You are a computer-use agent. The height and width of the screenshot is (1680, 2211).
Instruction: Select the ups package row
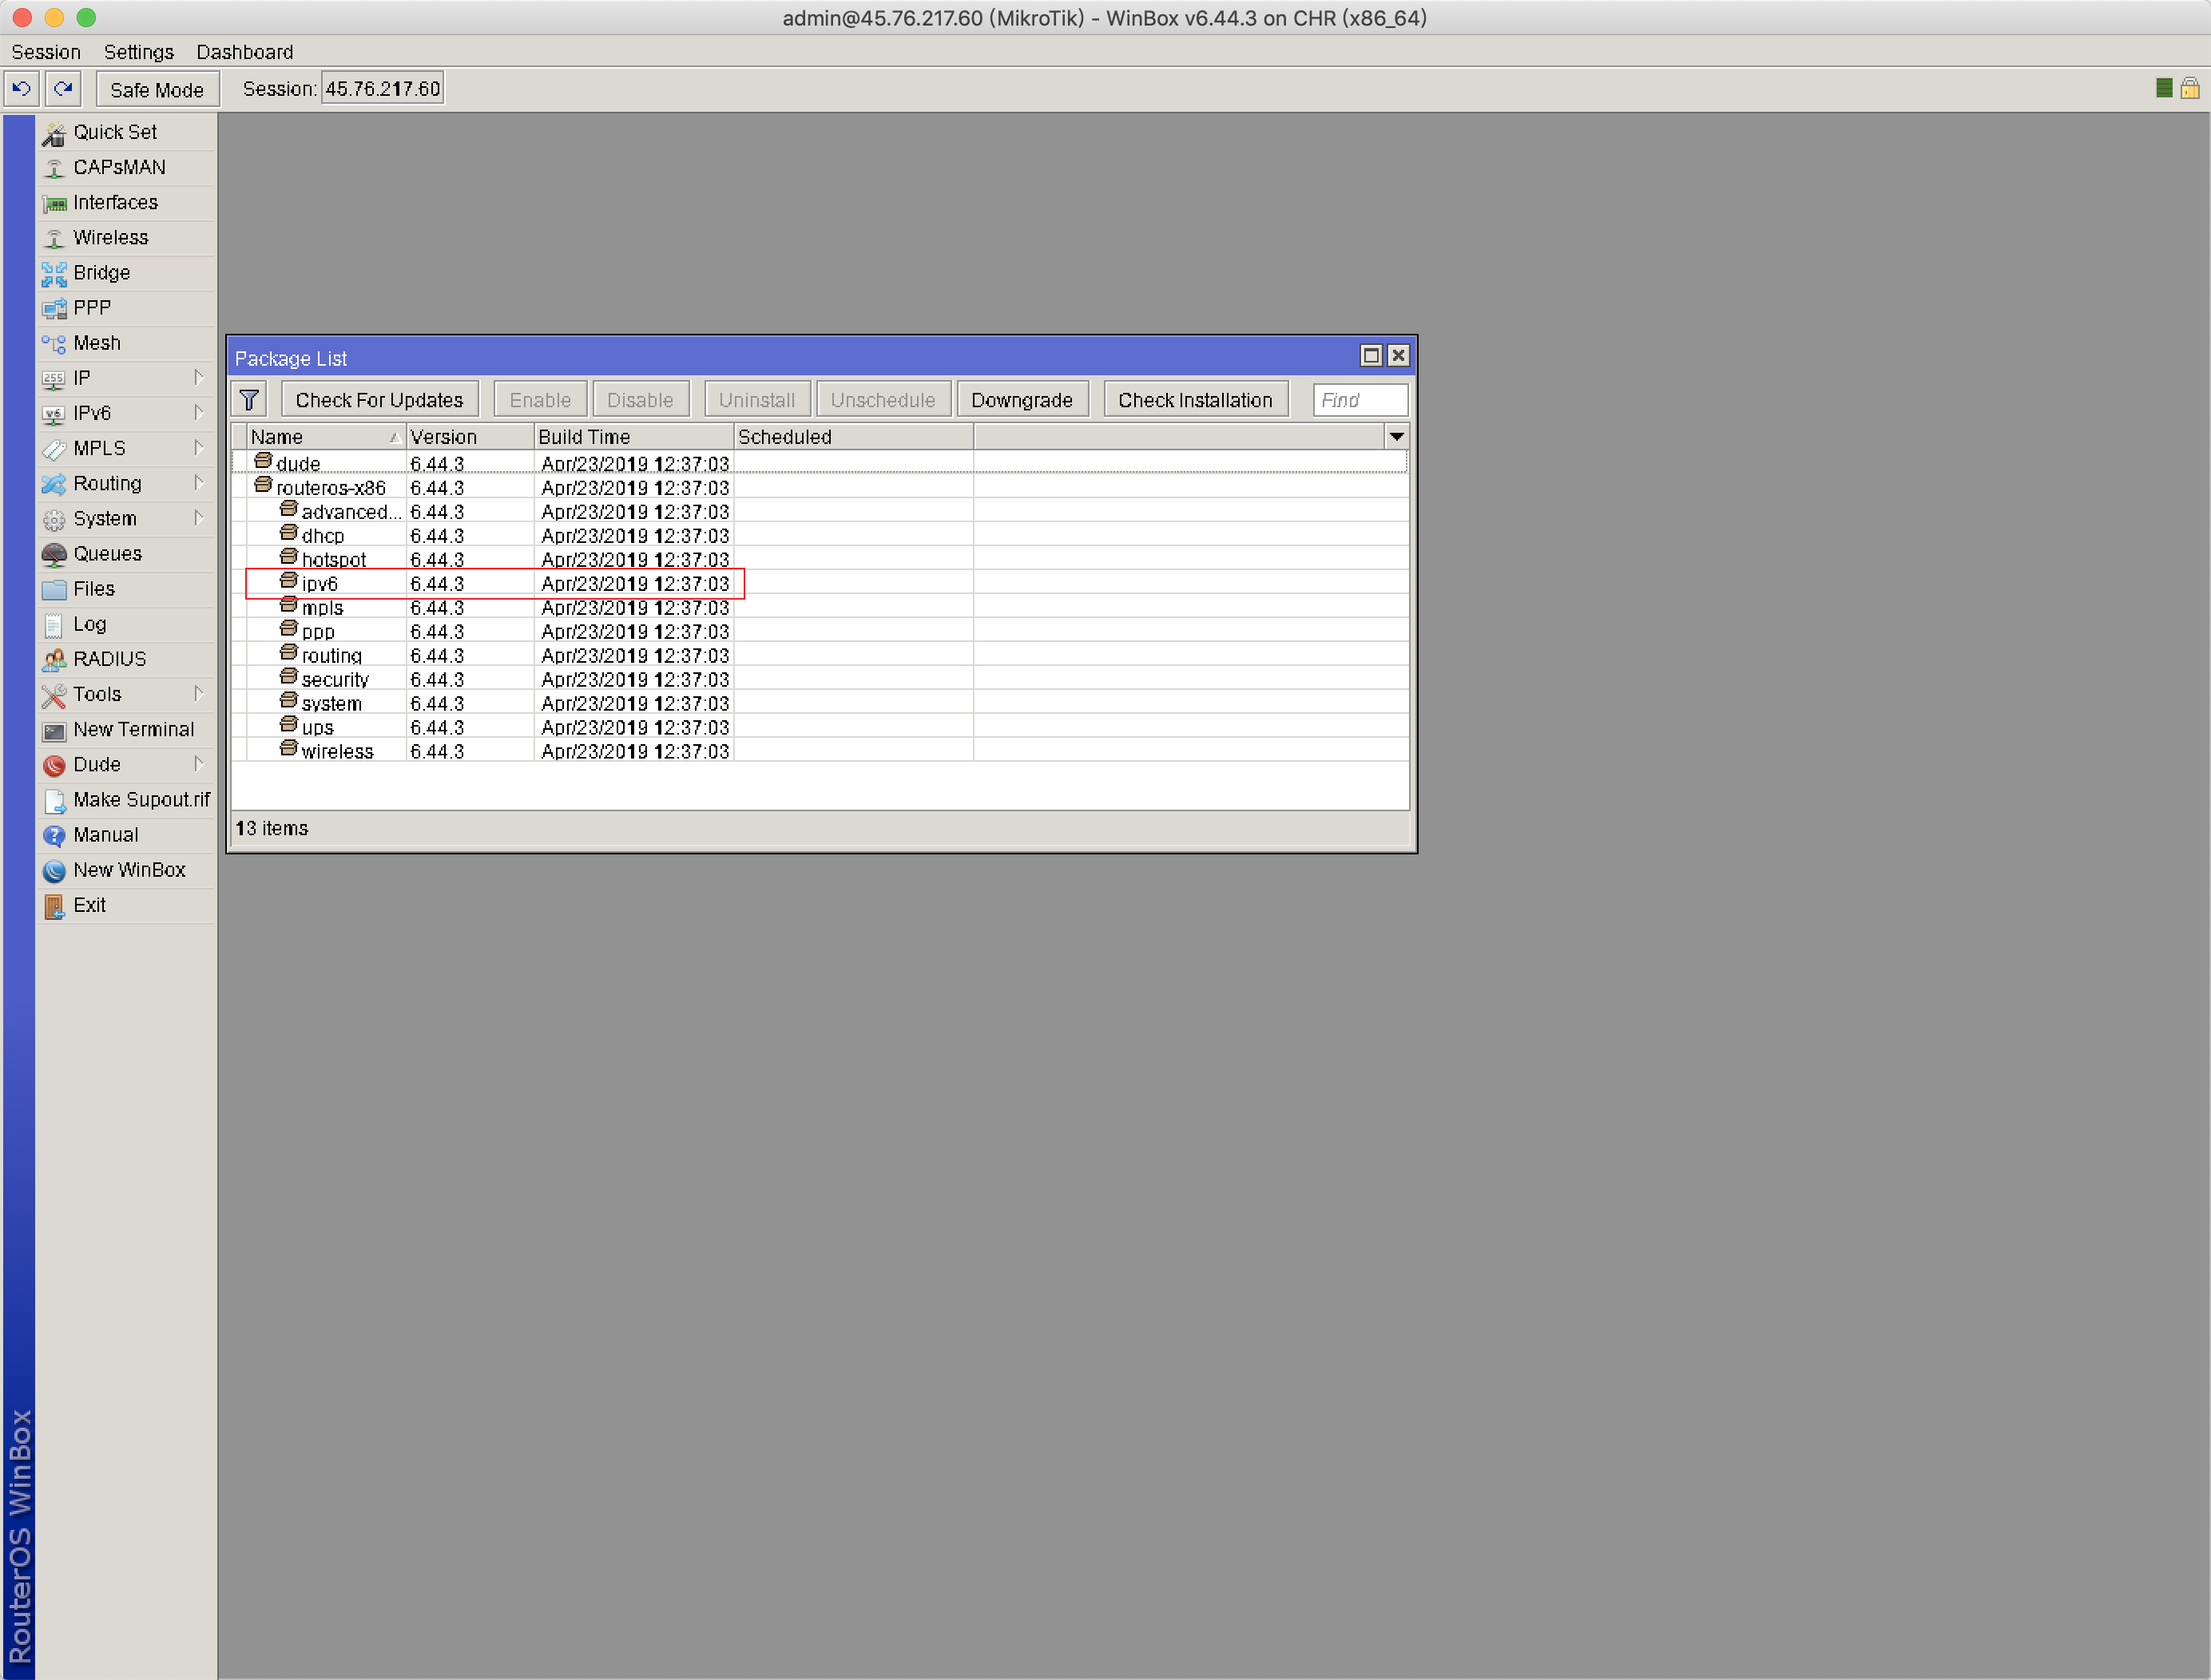(820, 727)
